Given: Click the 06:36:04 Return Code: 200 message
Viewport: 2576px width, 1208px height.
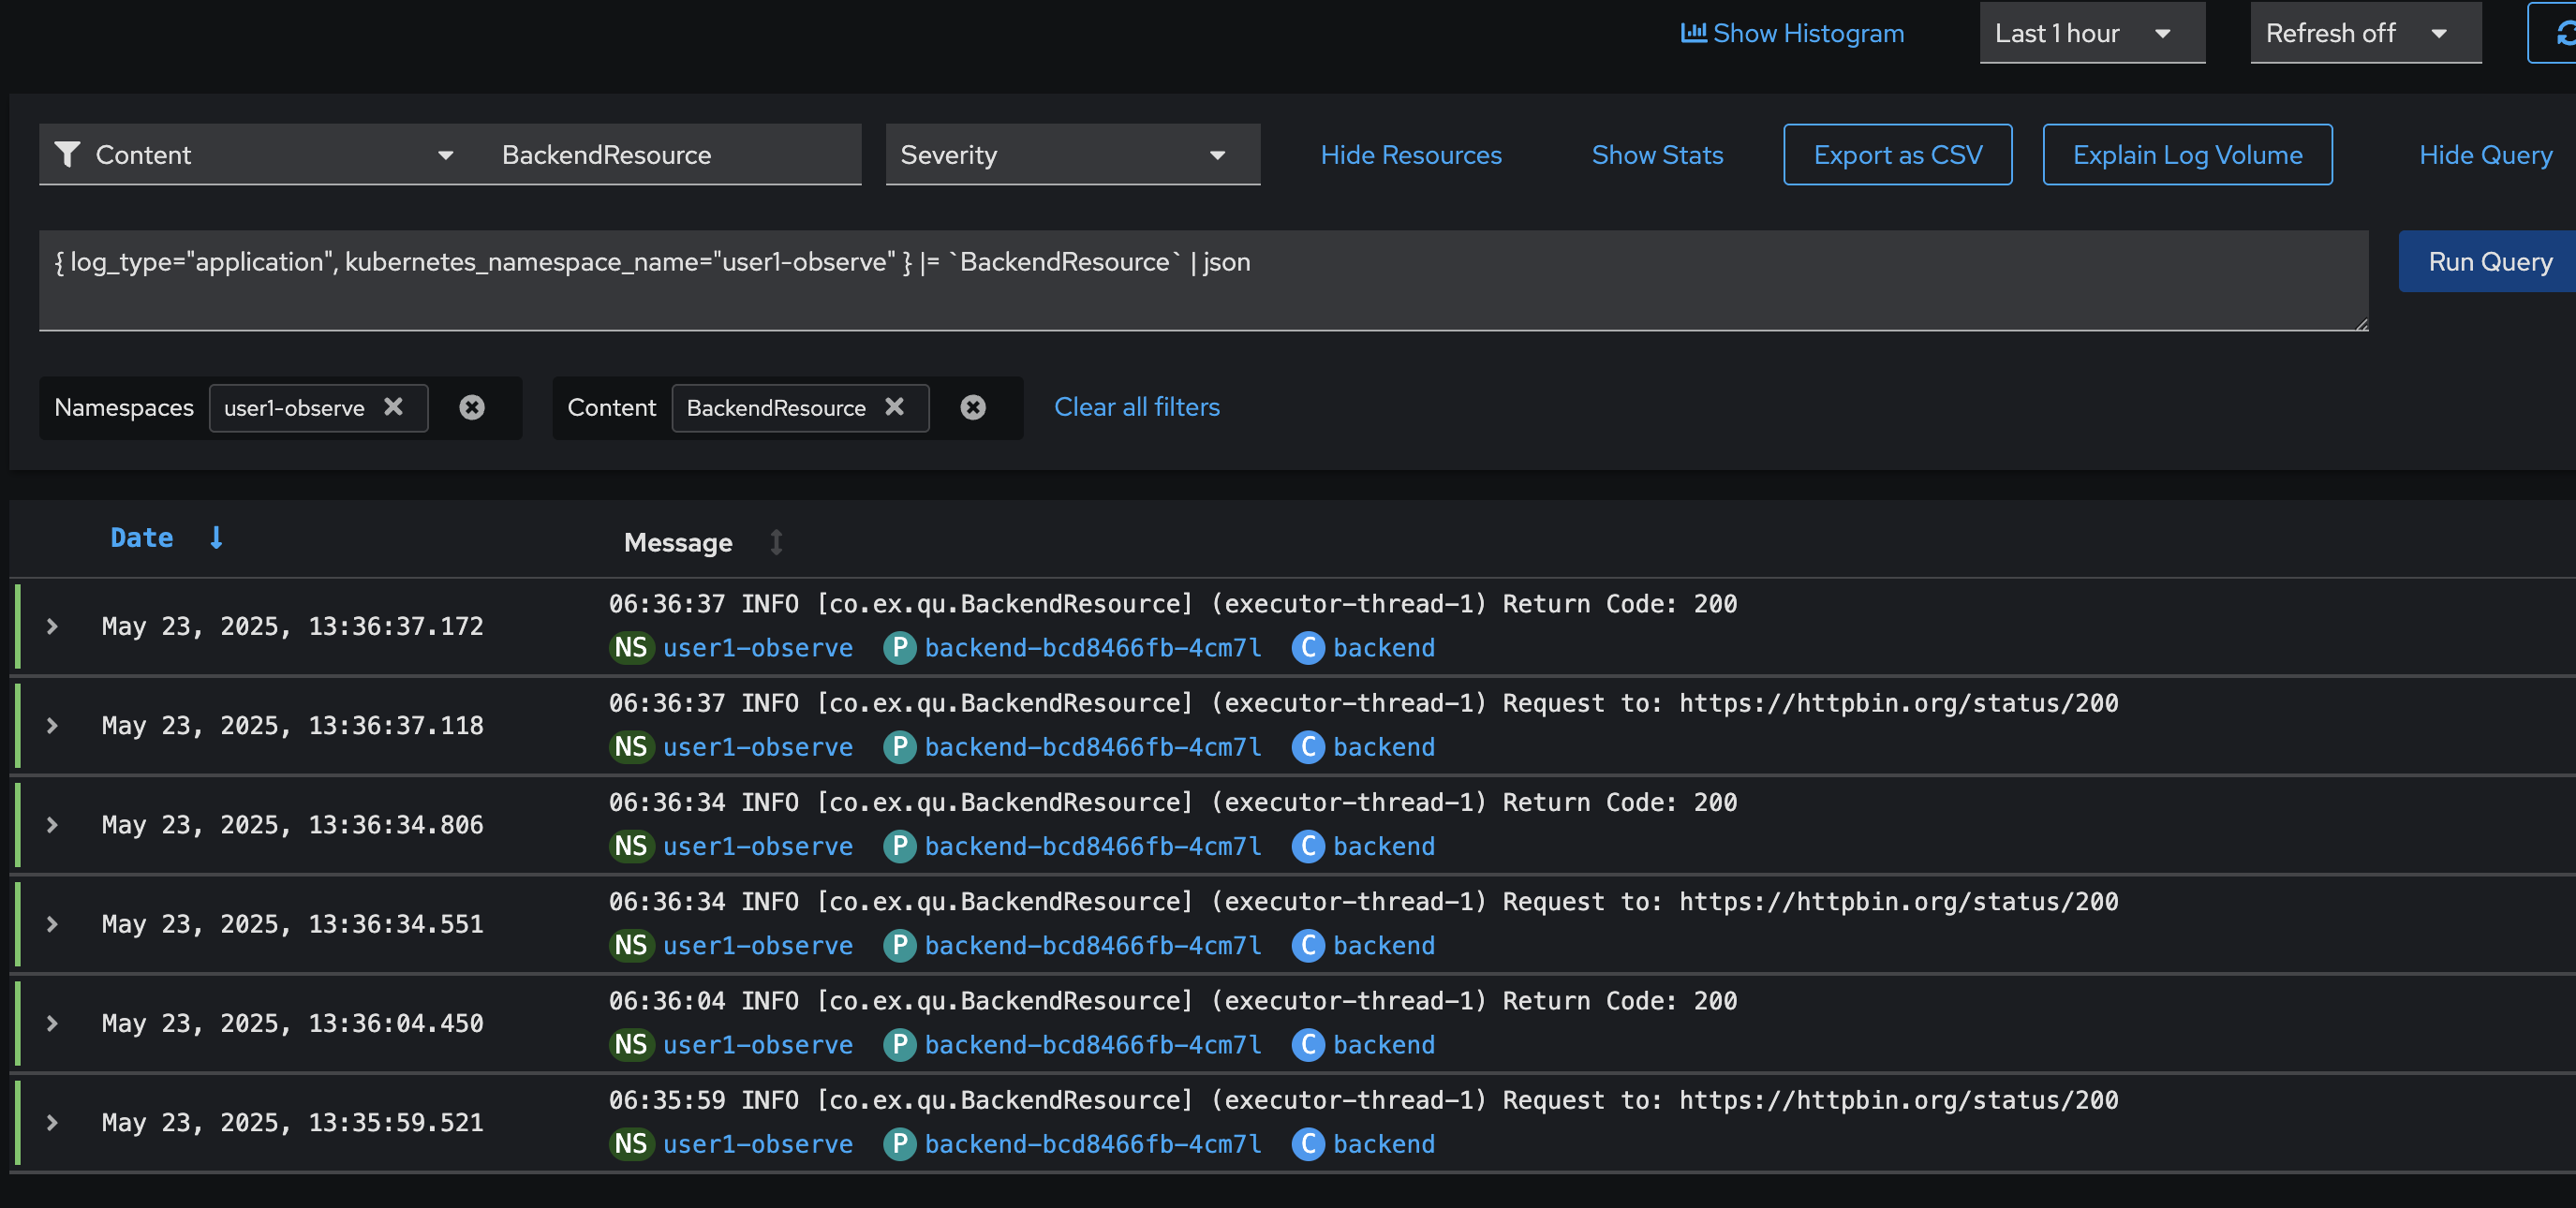Looking at the screenshot, I should [x=1173, y=1001].
